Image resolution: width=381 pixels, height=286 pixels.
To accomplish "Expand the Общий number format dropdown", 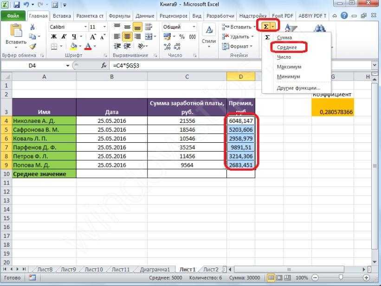I will (193, 27).
